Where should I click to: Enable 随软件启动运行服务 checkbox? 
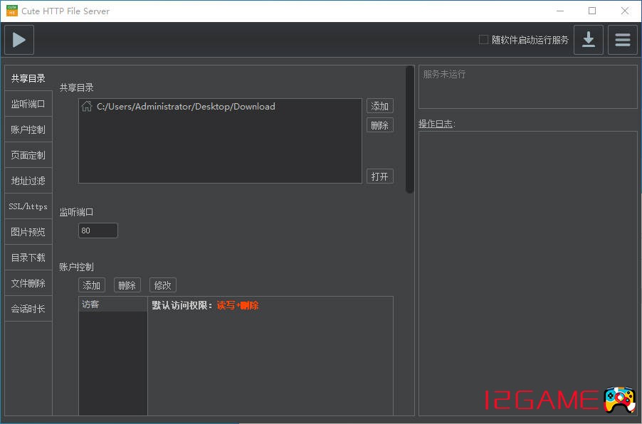[483, 40]
